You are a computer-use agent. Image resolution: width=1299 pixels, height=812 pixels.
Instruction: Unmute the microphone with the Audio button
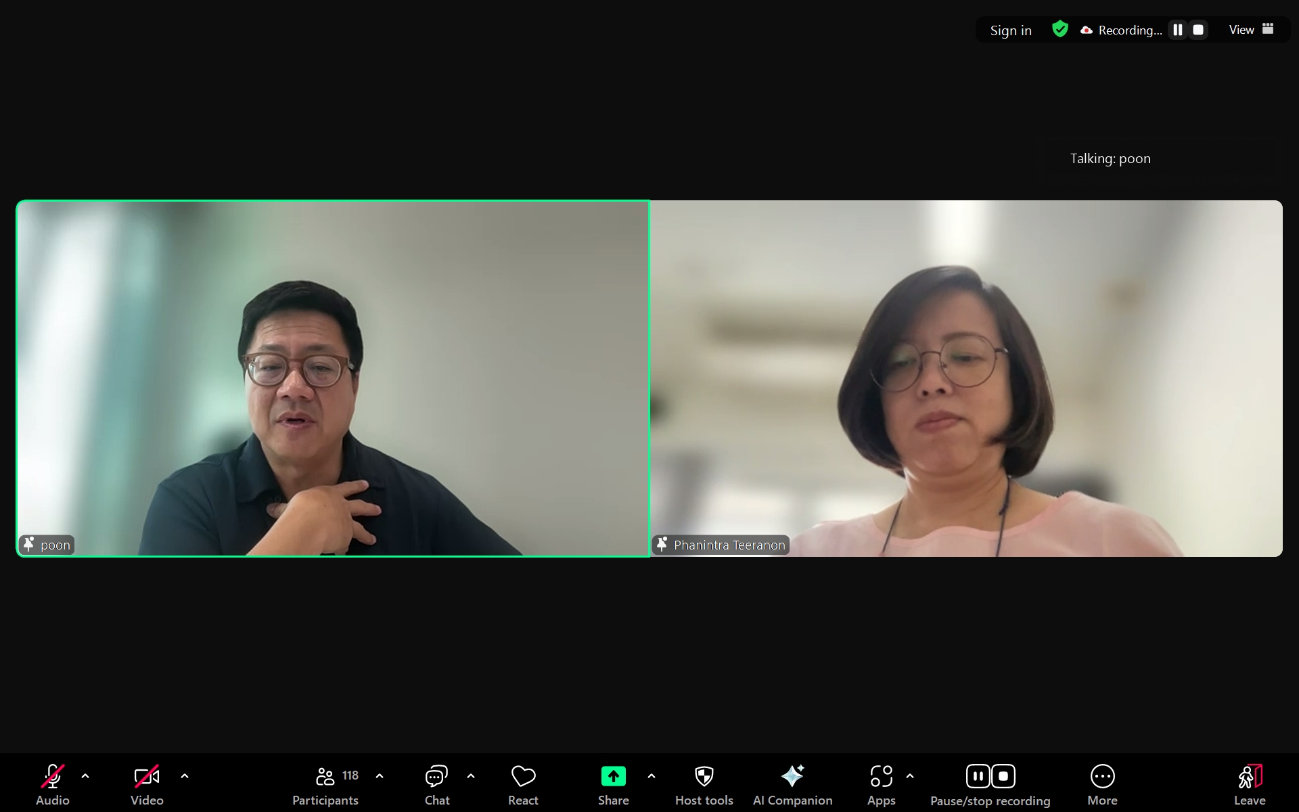point(53,784)
